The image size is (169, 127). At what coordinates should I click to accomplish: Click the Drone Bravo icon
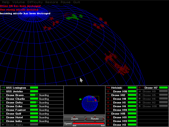pyautogui.click(x=3, y=95)
